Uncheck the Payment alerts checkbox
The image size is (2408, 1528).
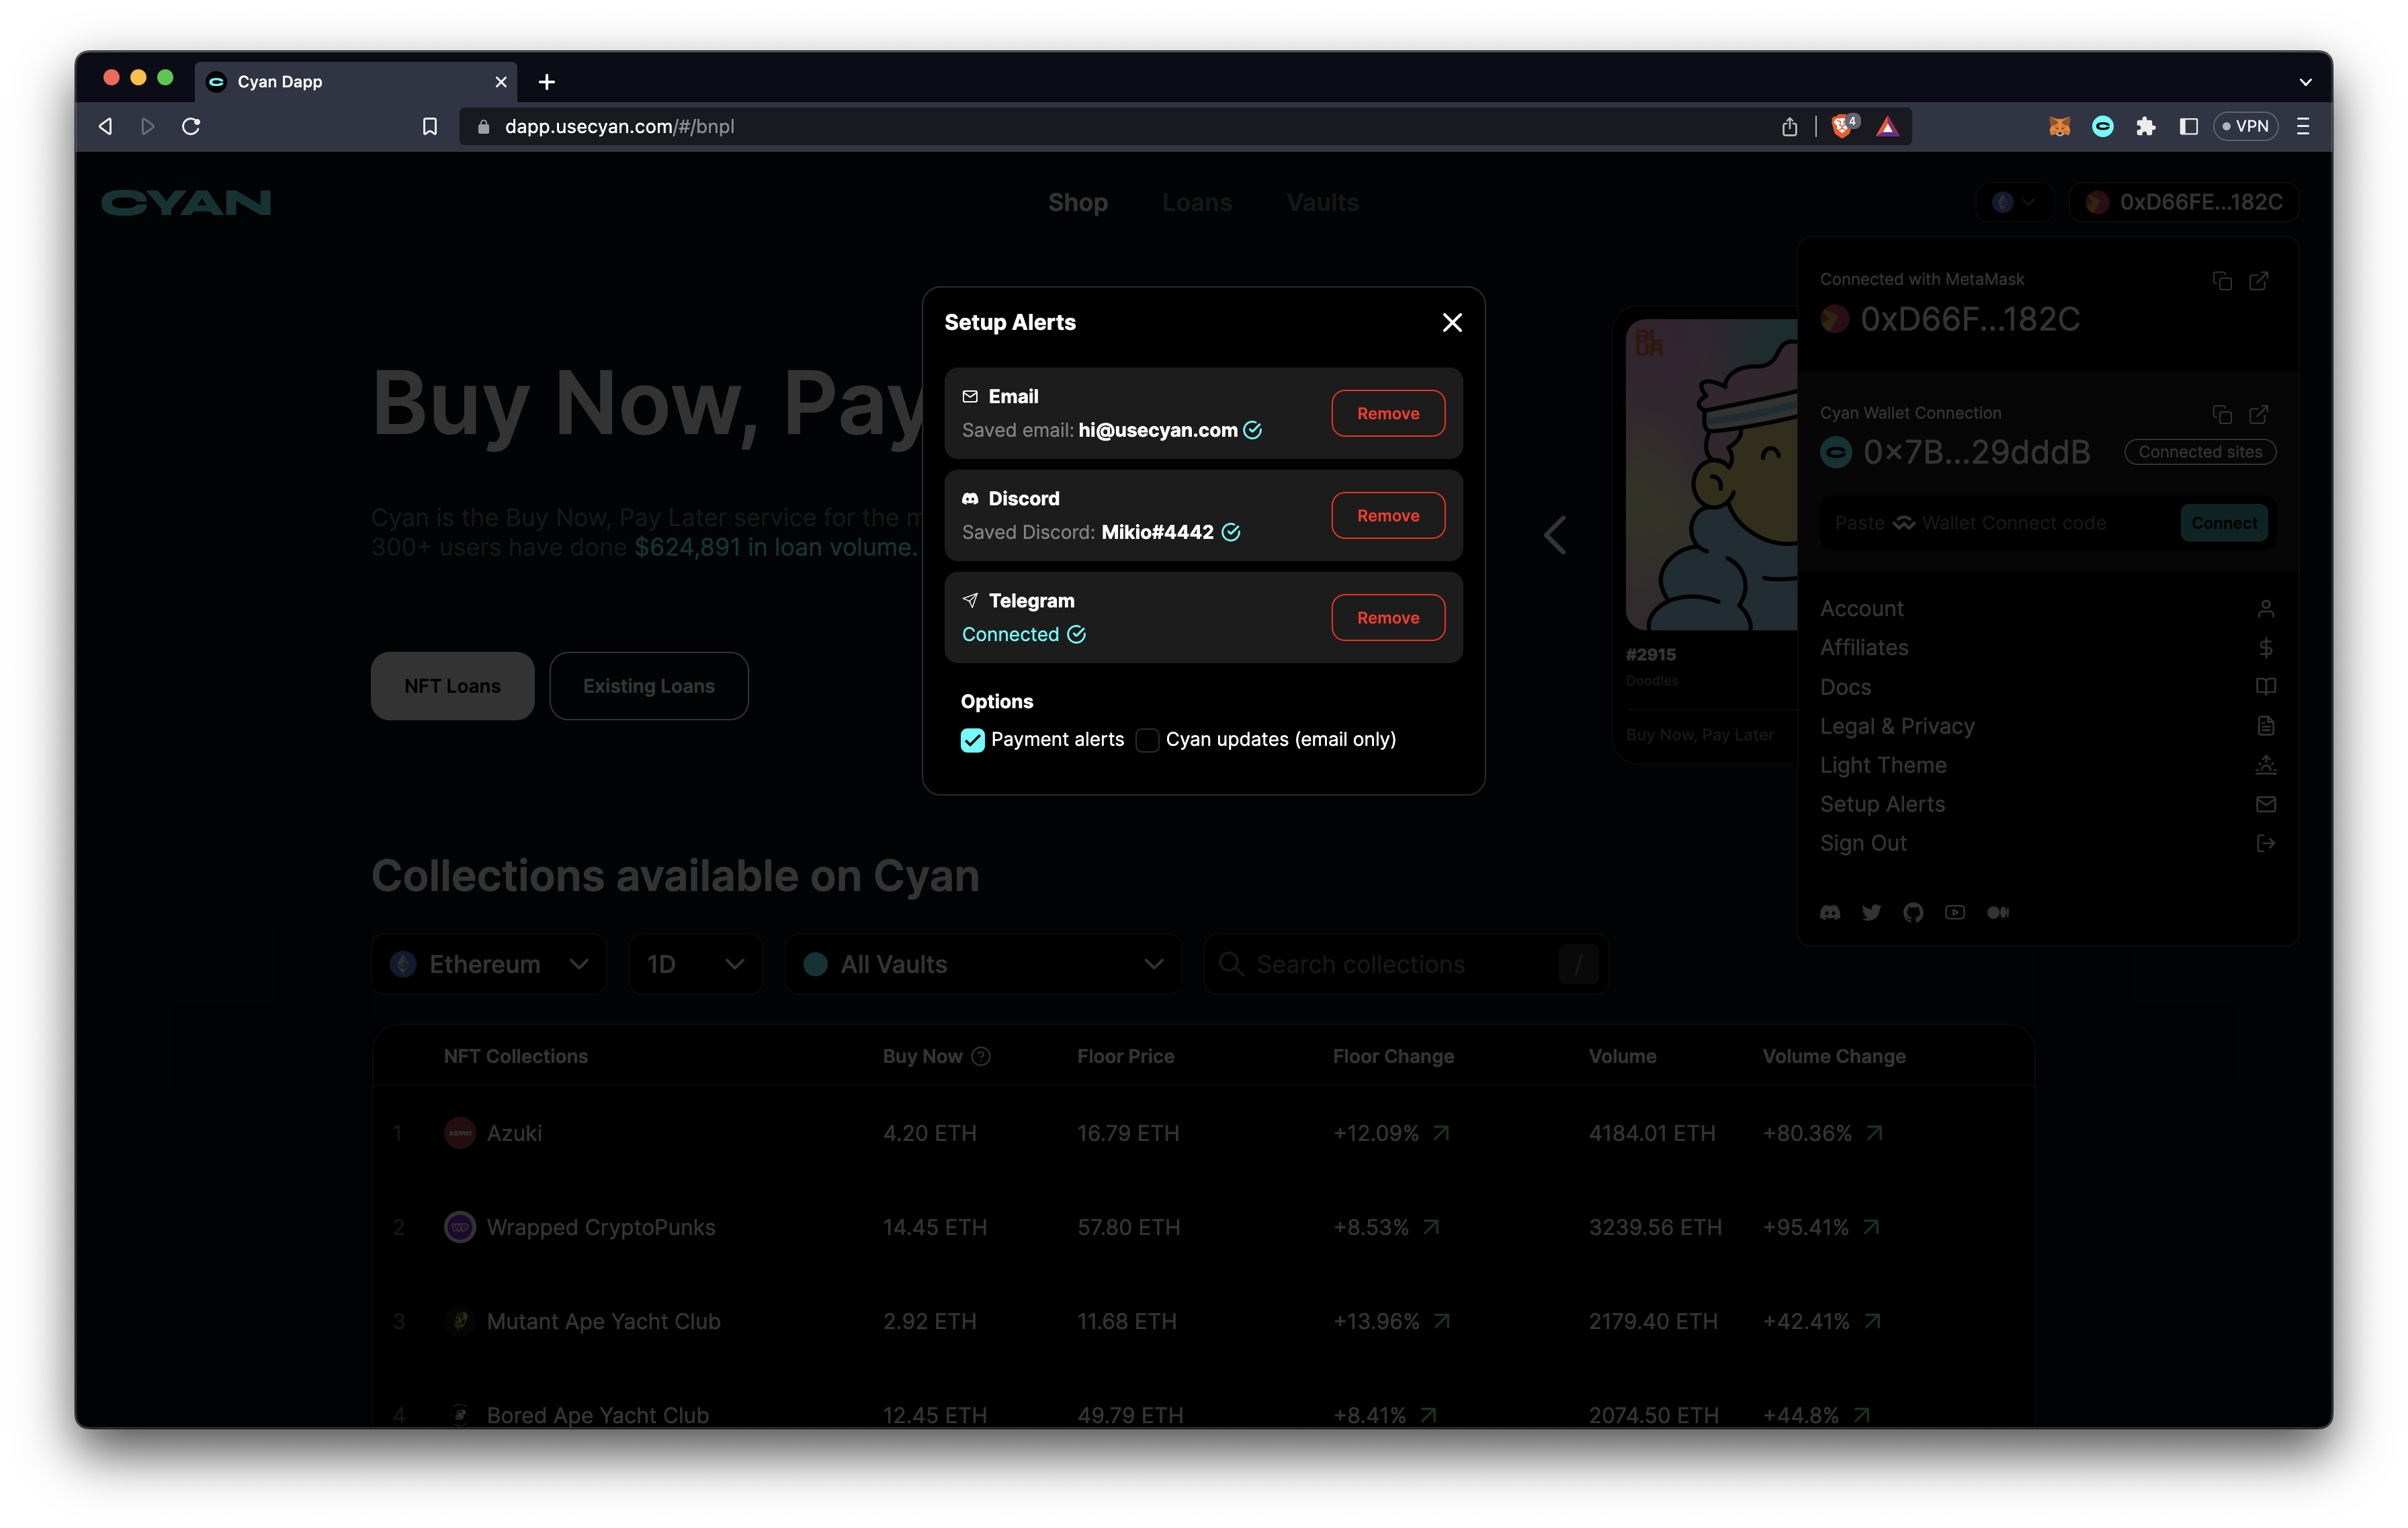click(x=972, y=740)
